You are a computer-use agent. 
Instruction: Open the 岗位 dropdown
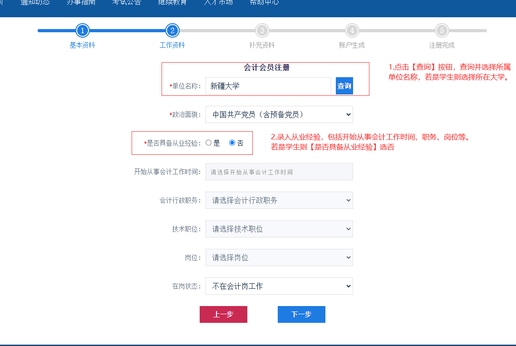click(x=279, y=257)
